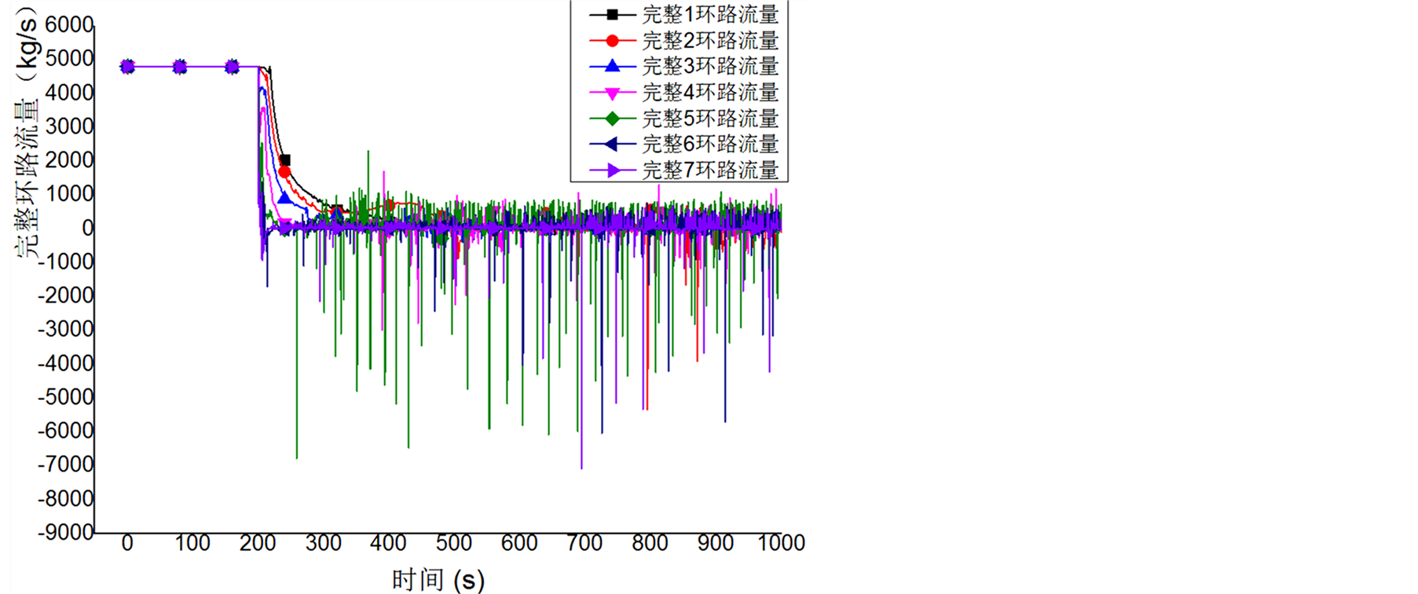
Task: Select the 完整1环路流量 legend text
Action: coord(710,14)
